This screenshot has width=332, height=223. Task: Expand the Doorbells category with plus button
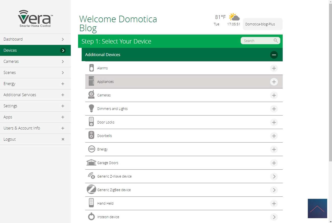pyautogui.click(x=274, y=136)
